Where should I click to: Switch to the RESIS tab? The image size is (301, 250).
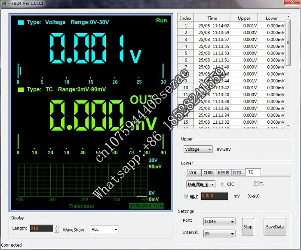pyautogui.click(x=224, y=173)
